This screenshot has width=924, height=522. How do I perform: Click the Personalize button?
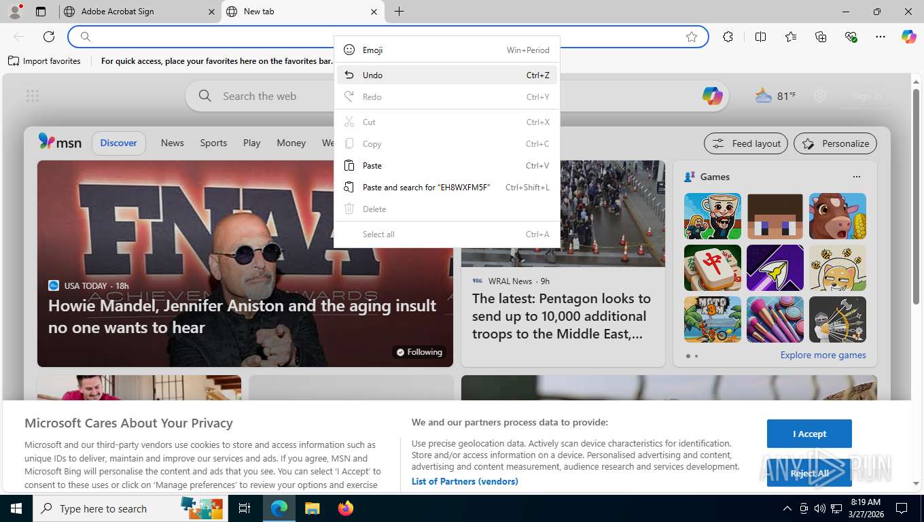click(x=835, y=143)
